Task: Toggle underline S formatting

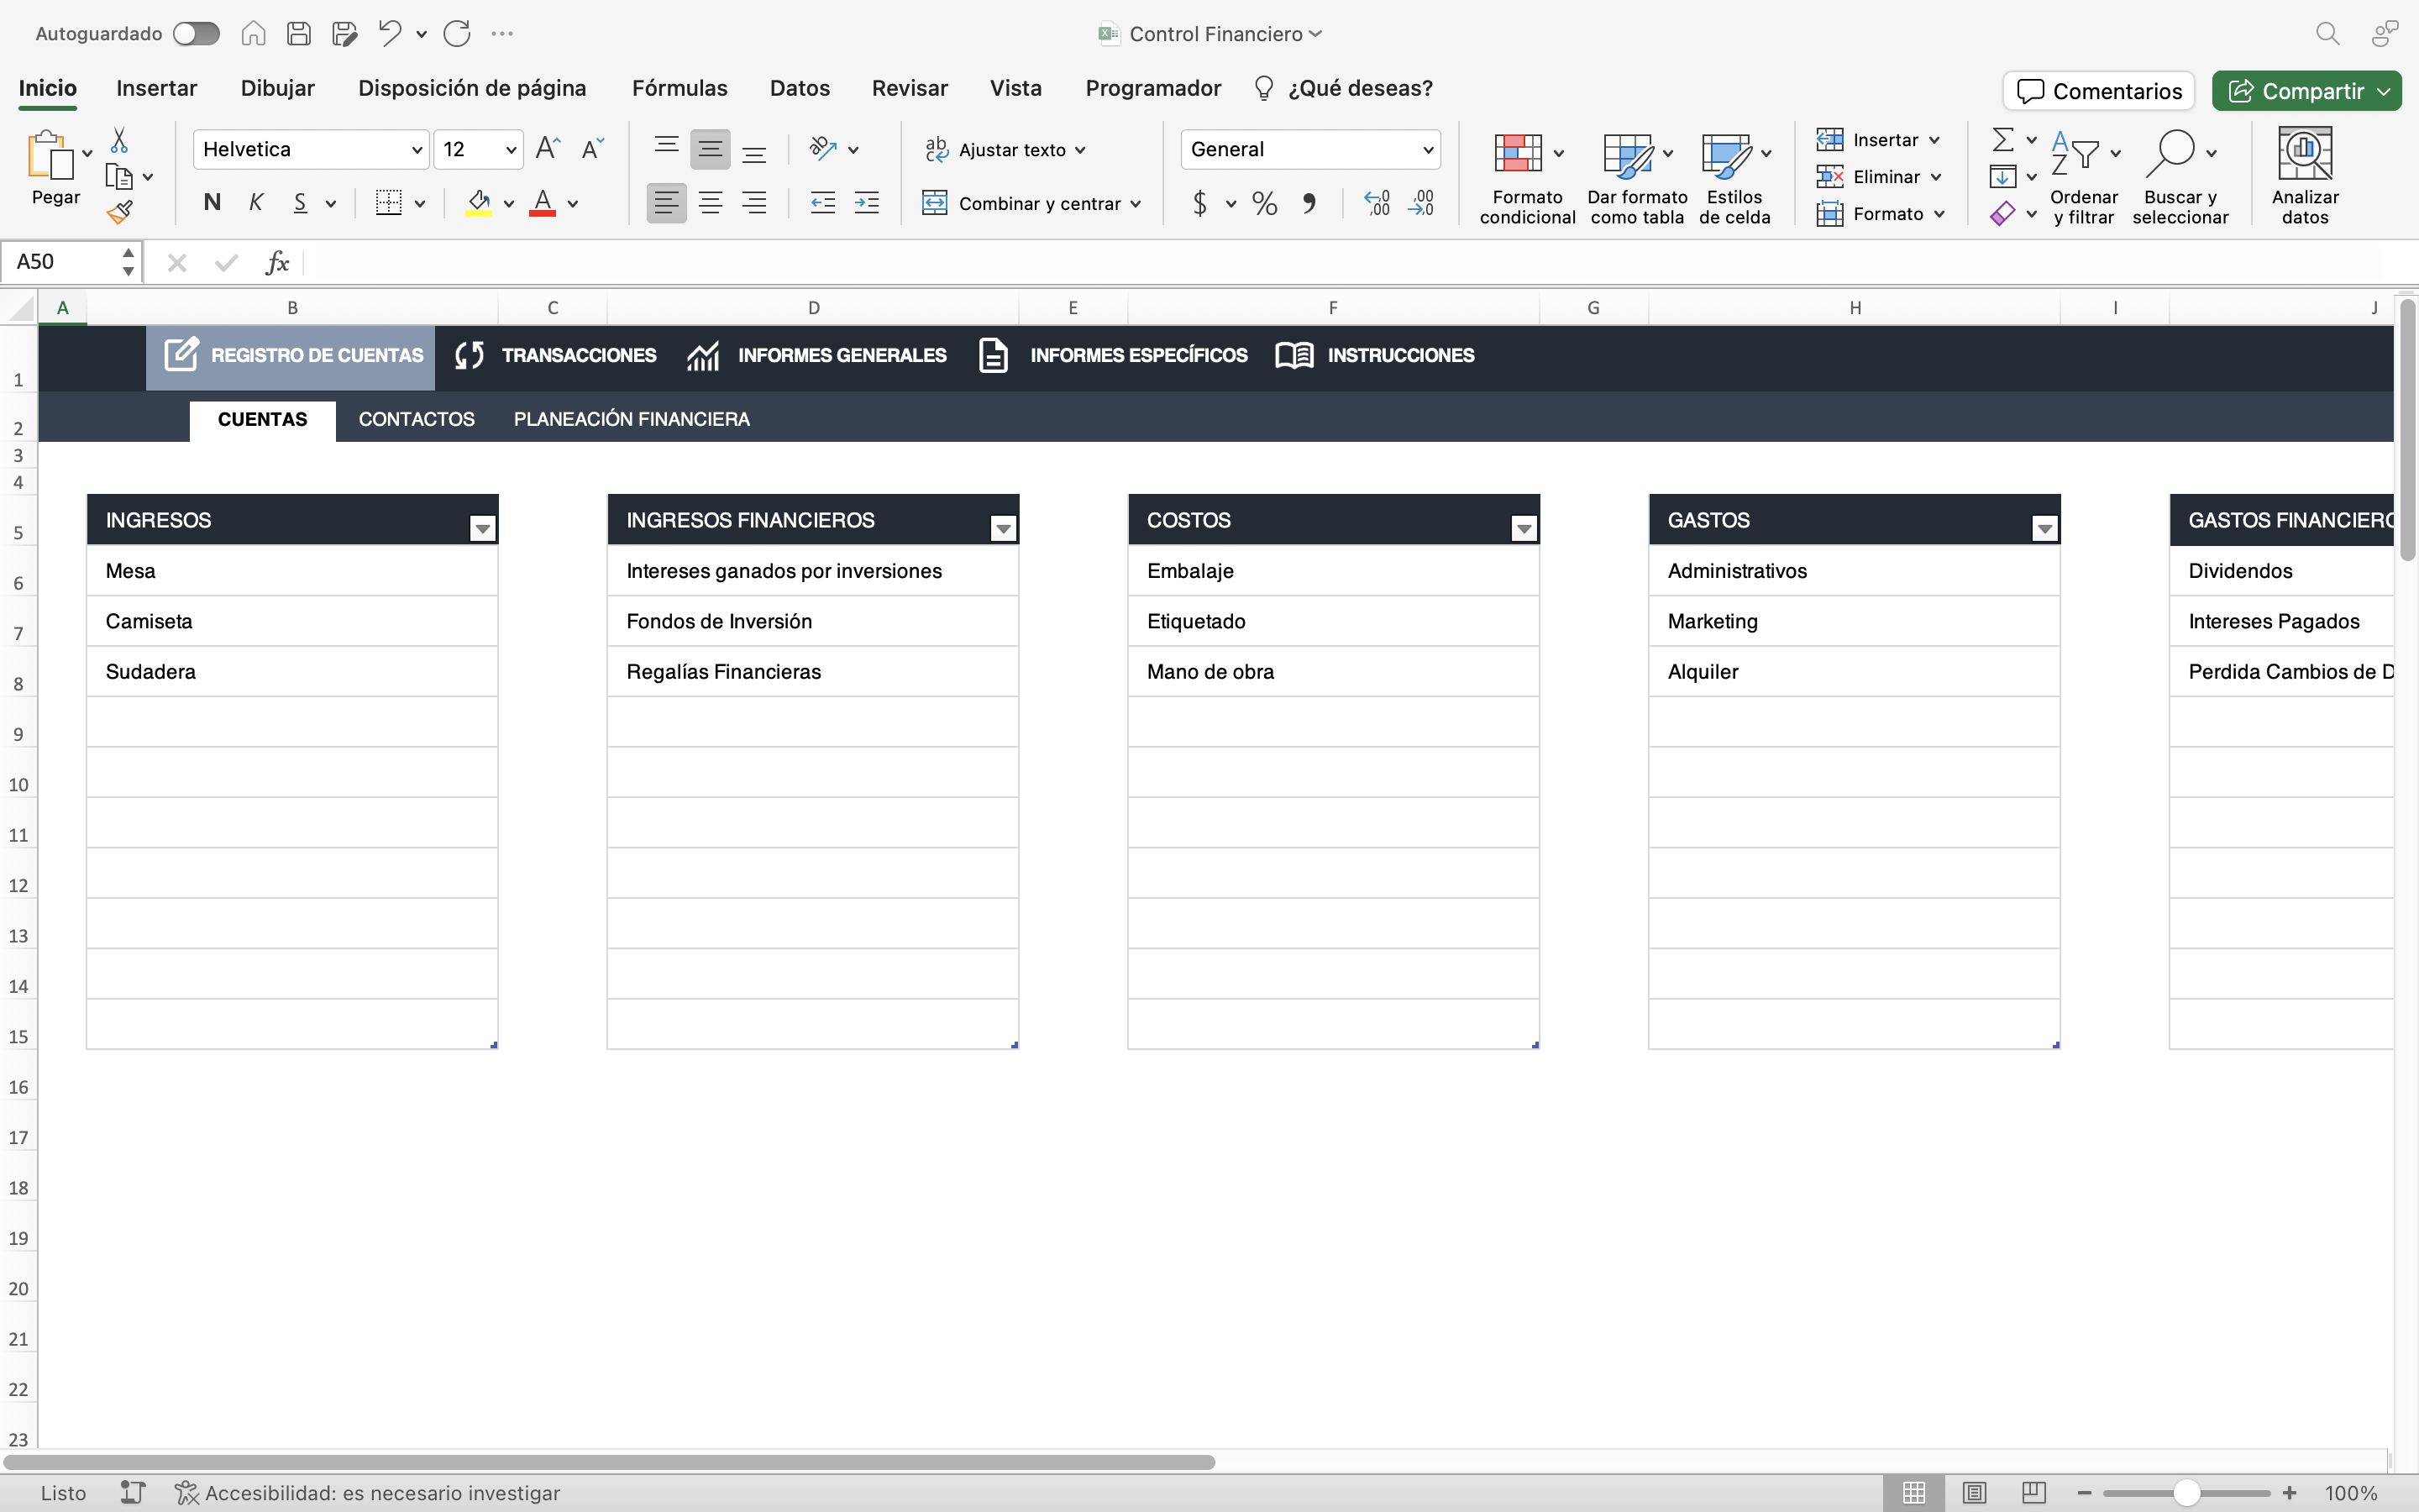Action: tap(300, 203)
